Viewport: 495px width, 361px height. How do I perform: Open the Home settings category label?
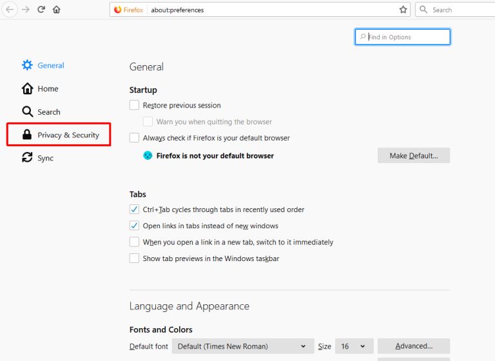48,89
